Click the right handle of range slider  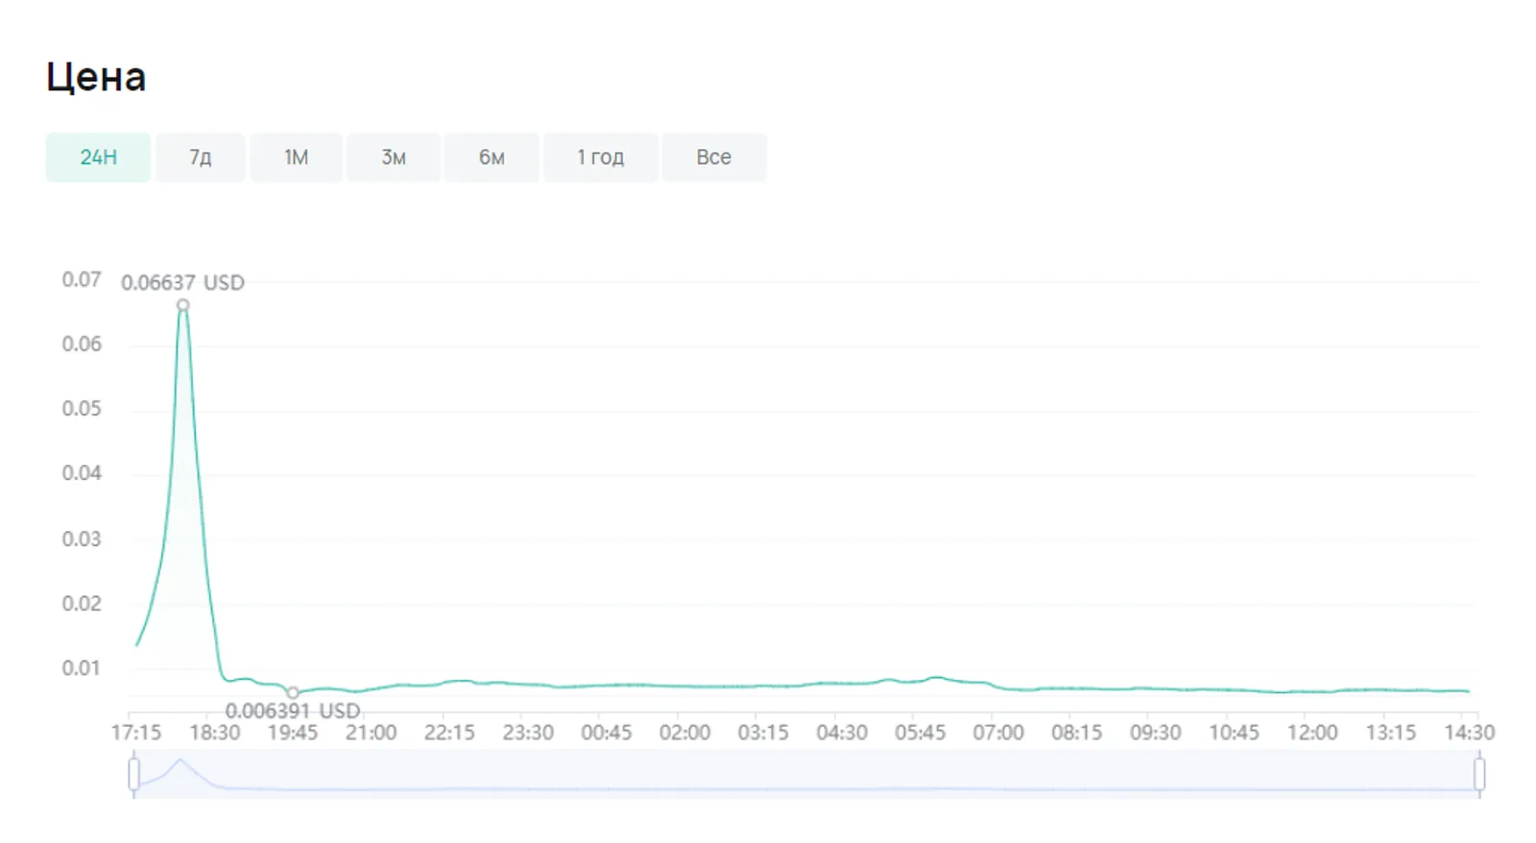point(1479,774)
